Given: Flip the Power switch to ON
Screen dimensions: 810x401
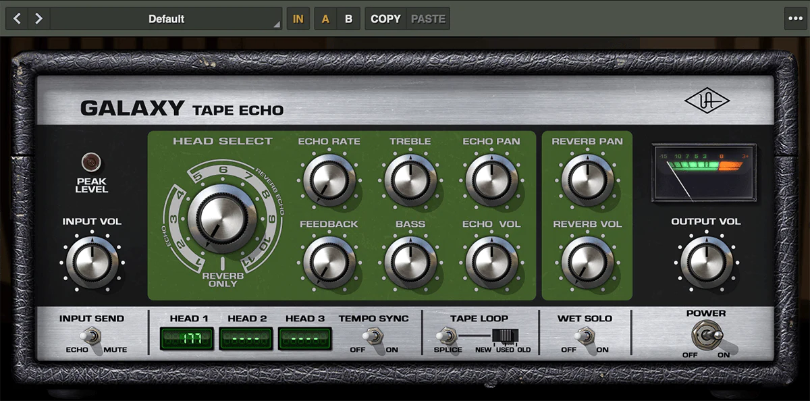Looking at the screenshot, I should [x=713, y=336].
